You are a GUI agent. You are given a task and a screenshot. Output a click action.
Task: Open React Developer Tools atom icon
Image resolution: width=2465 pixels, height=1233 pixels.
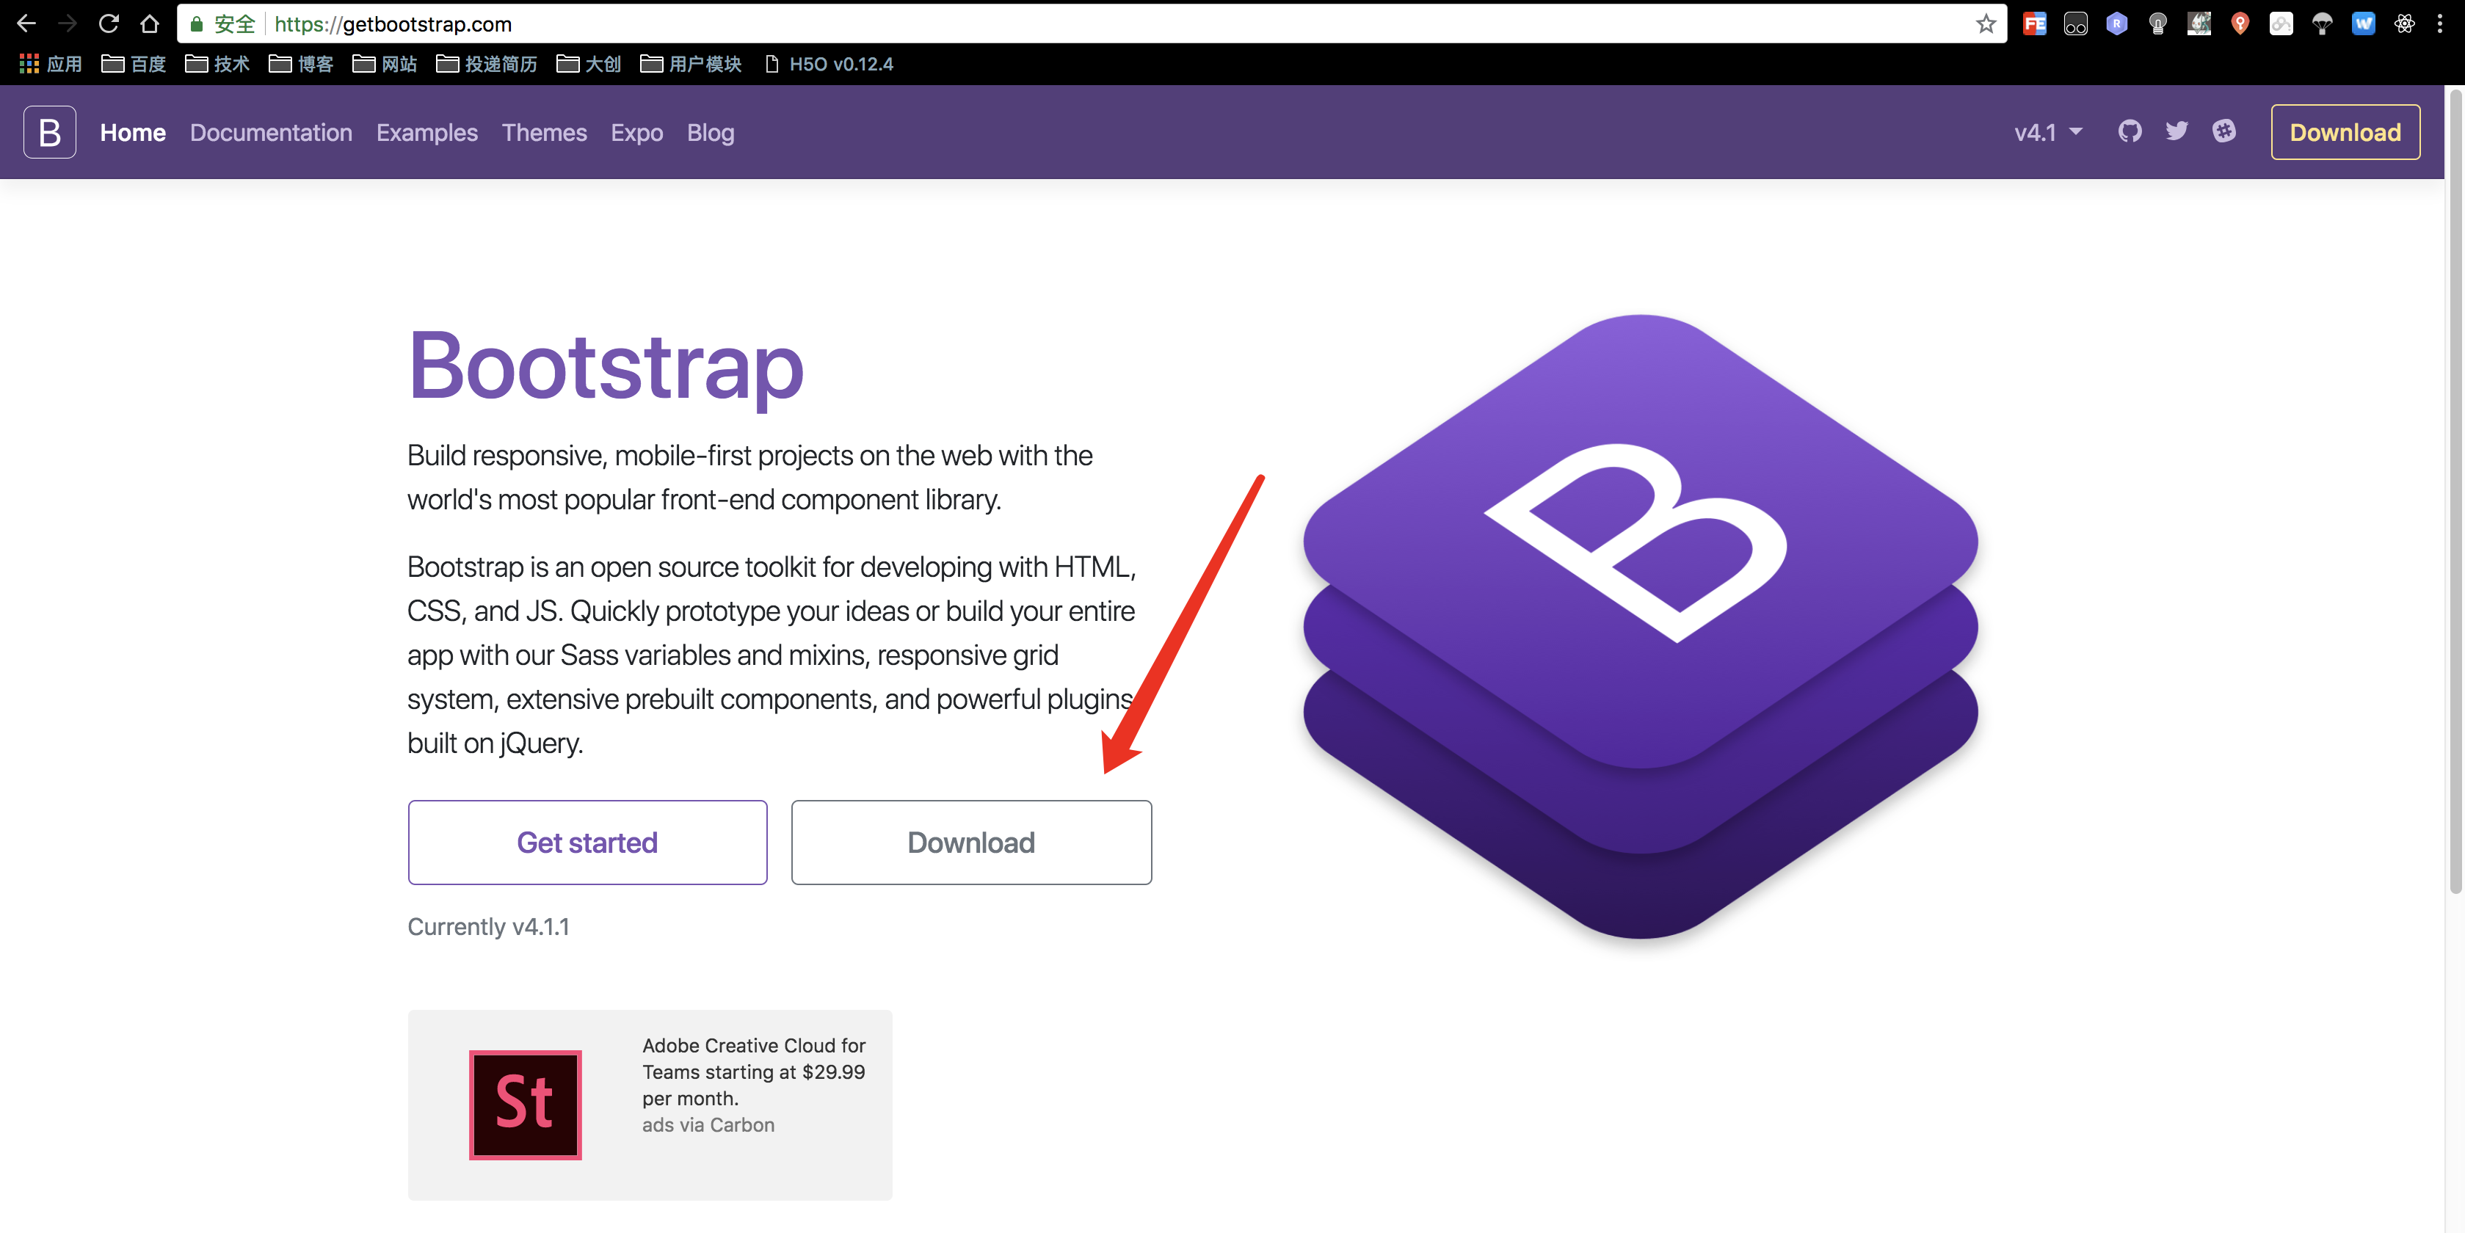[x=2405, y=24]
